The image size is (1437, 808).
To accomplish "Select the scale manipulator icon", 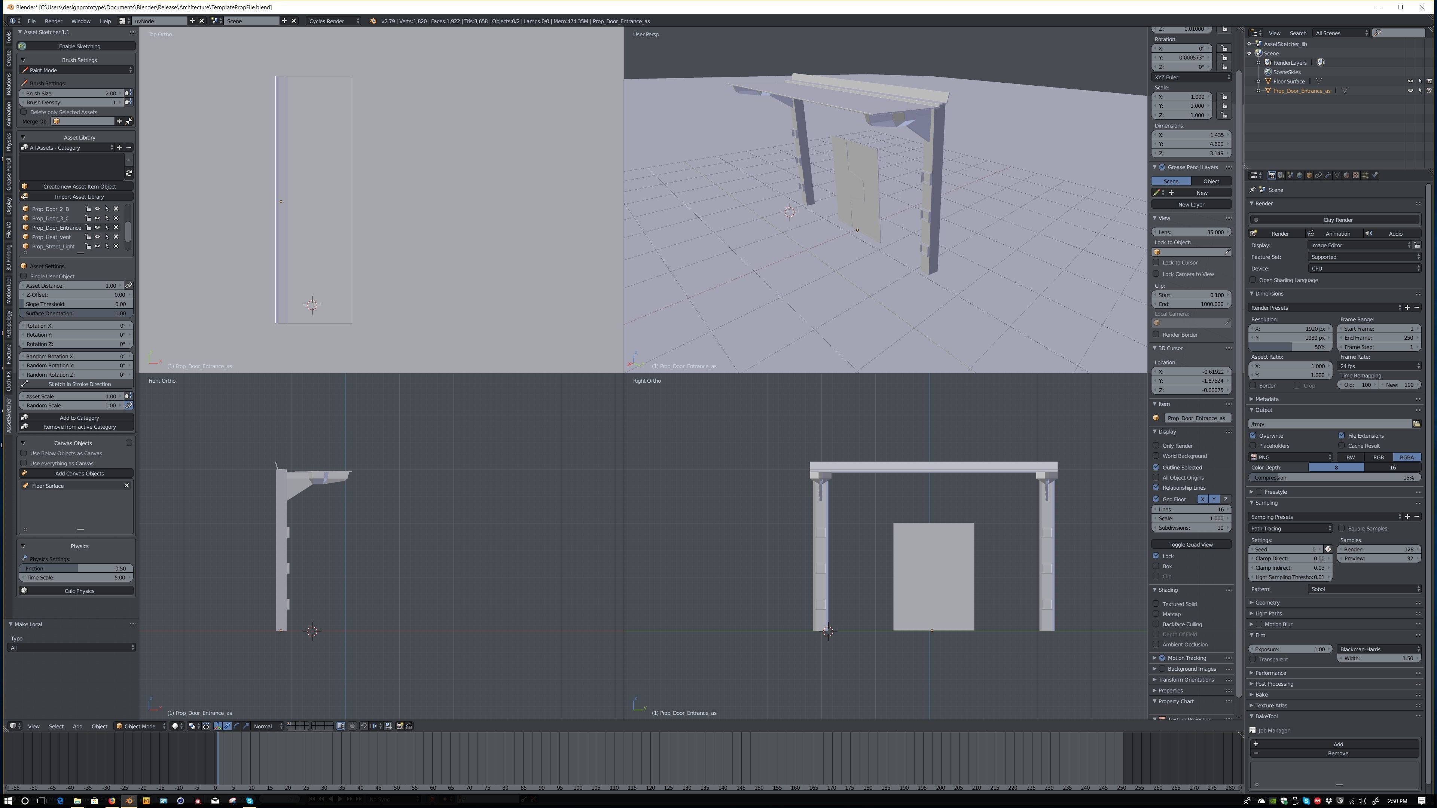I will (x=246, y=726).
